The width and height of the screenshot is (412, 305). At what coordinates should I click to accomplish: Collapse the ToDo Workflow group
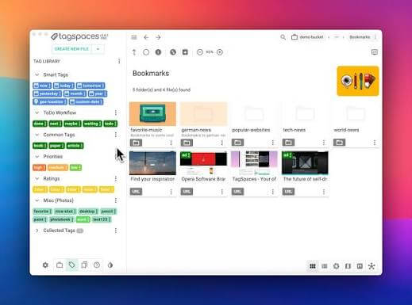pos(37,112)
